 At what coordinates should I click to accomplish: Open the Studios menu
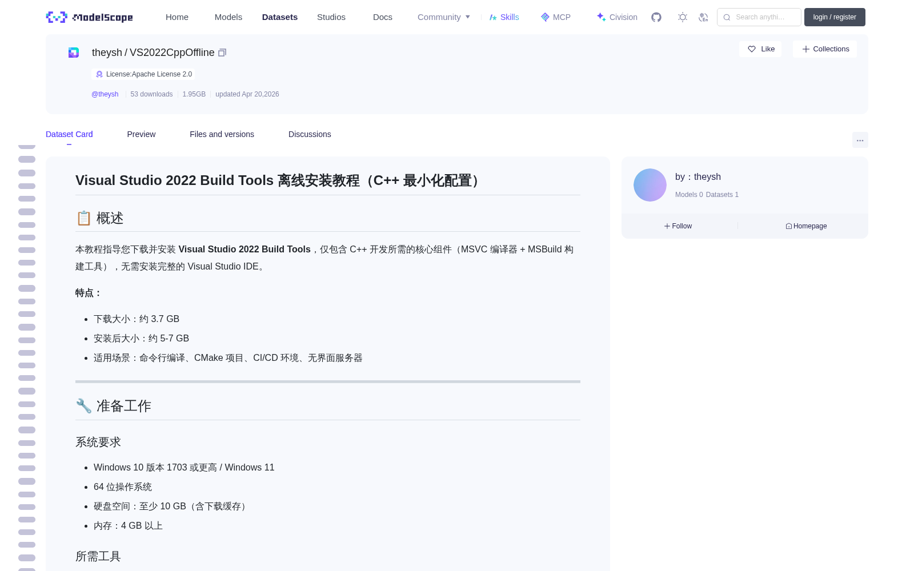(x=331, y=17)
